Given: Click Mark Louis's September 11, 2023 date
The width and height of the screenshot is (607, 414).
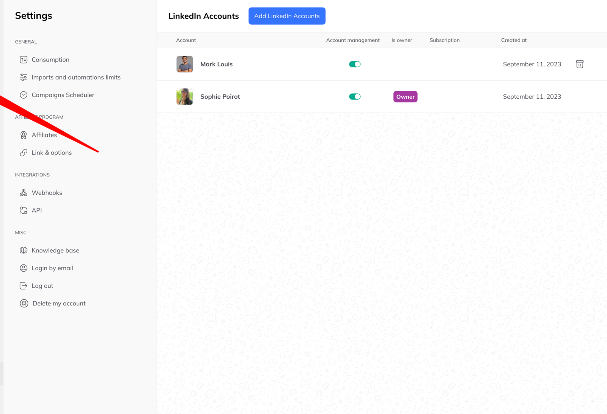Looking at the screenshot, I should coord(532,64).
